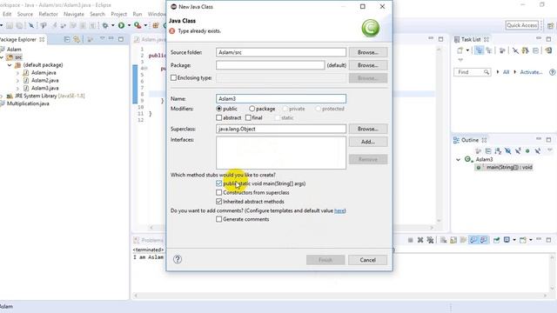Click the Pin Console icon
This screenshot has height=313, width=557.
click(496, 240)
